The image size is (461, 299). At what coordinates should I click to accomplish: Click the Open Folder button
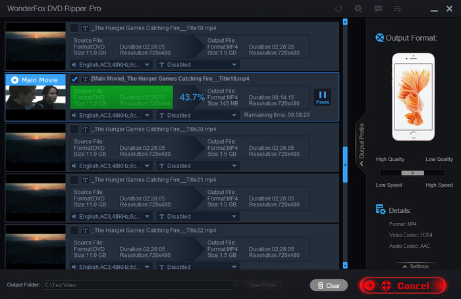[x=263, y=285]
